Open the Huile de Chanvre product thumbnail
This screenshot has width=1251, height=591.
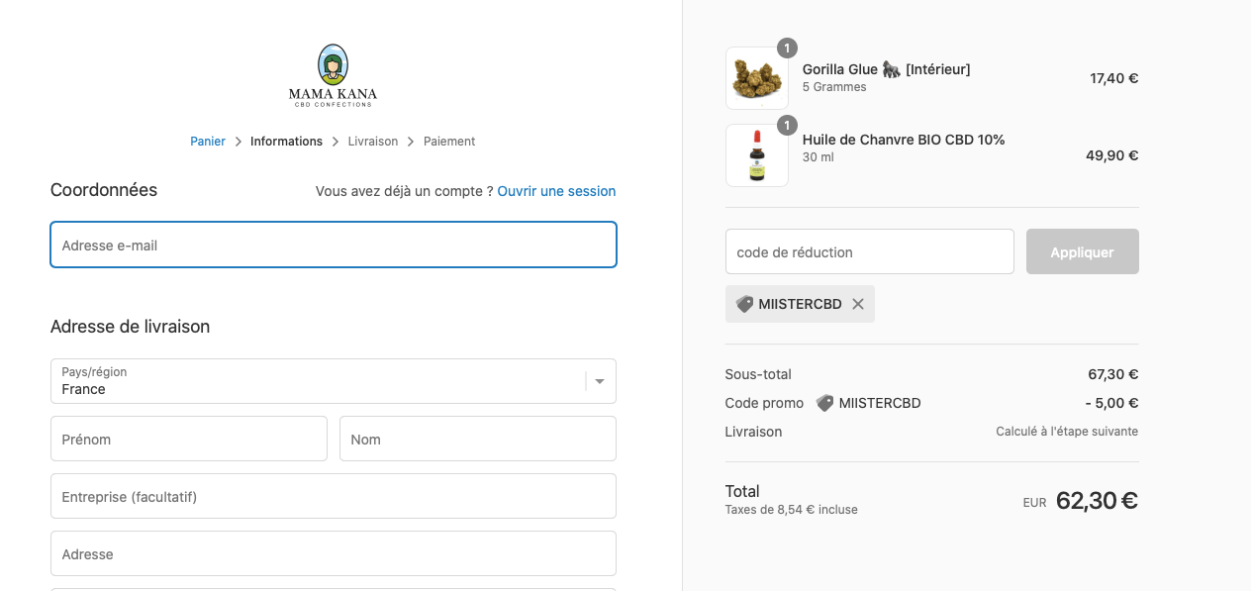757,155
